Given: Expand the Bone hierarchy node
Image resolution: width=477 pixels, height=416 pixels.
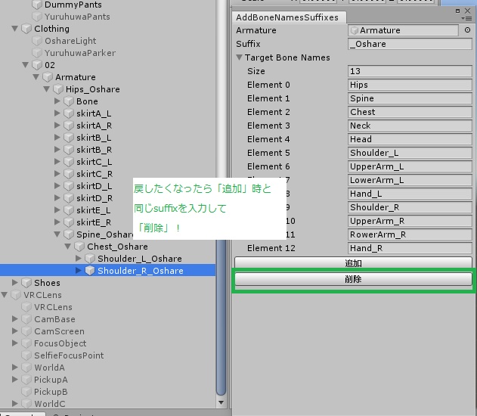Looking at the screenshot, I should tap(57, 101).
